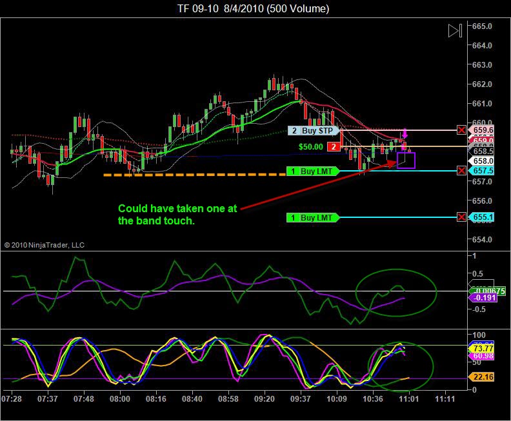
Task: Click the magenta 60.98 indicator value marker
Action: point(481,356)
